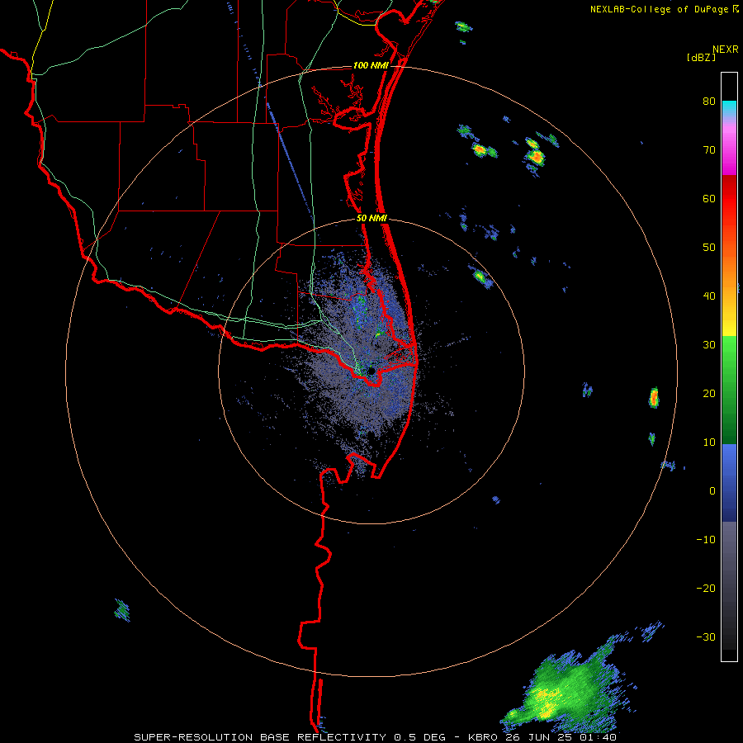Image resolution: width=743 pixels, height=743 pixels.
Task: Click the [dBZ] unit label
Action: coord(701,57)
